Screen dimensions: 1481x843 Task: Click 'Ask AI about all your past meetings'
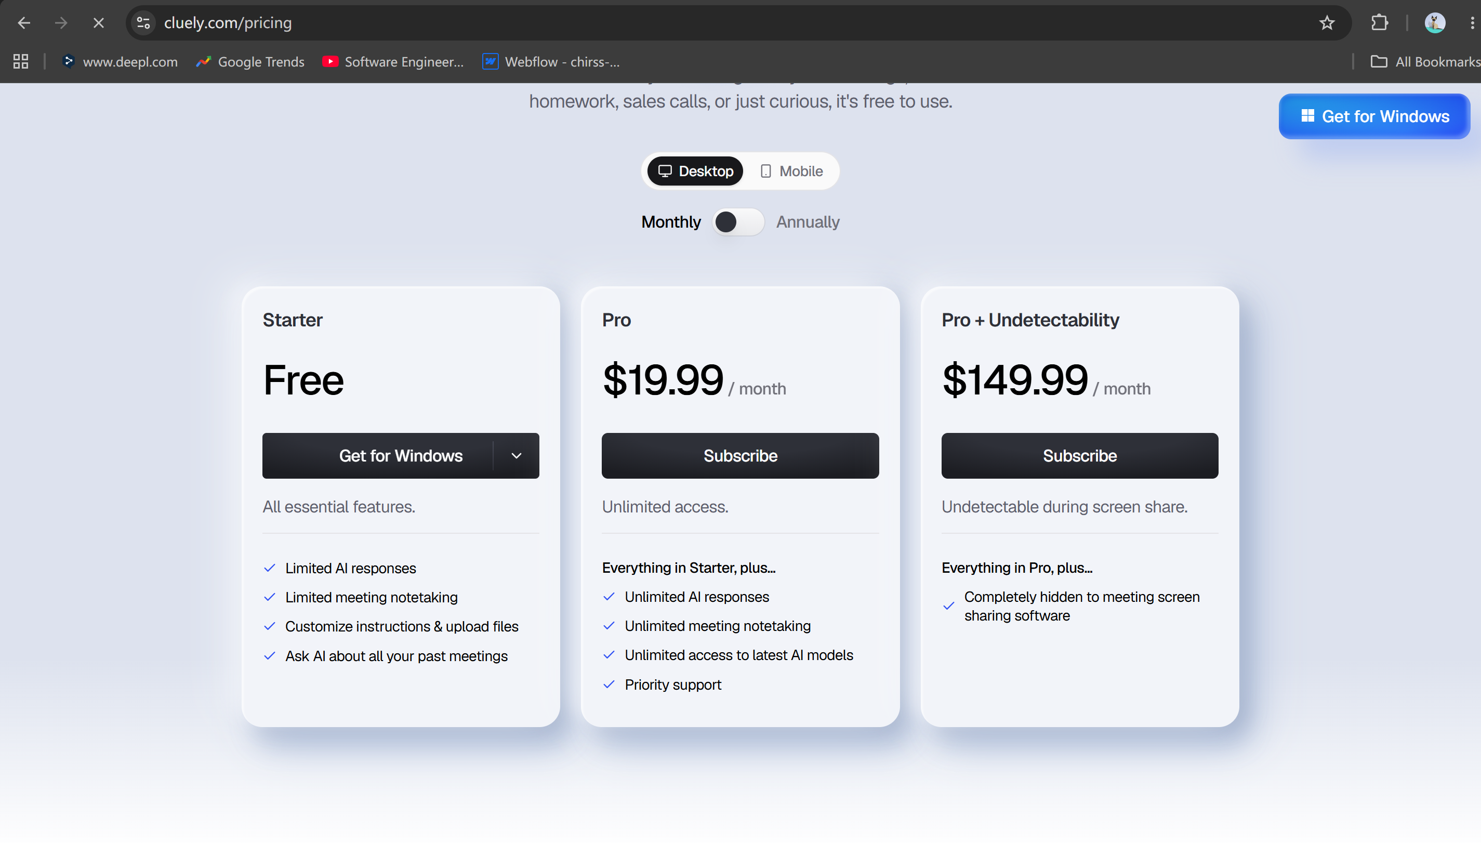point(386,656)
